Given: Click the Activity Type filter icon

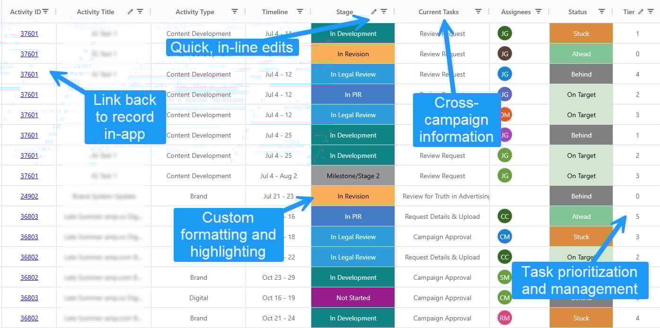Looking at the screenshot, I should (235, 12).
